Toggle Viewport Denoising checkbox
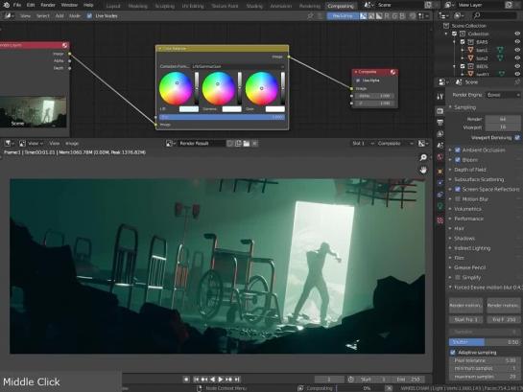523x392 pixels. 517,138
